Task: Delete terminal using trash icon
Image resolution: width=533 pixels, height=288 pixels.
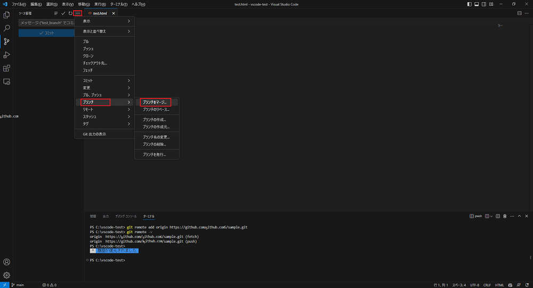Action: [505, 216]
